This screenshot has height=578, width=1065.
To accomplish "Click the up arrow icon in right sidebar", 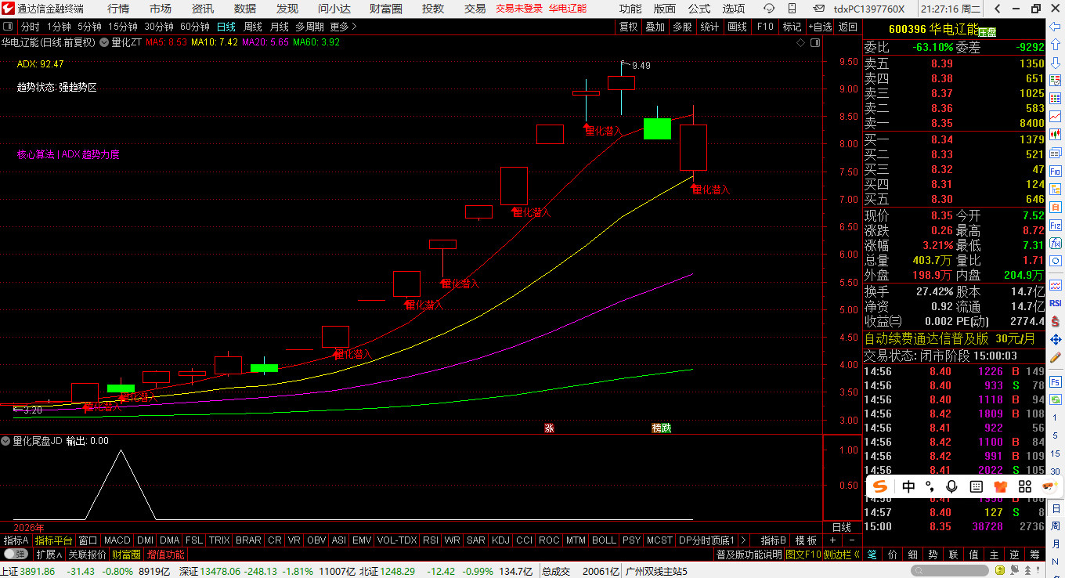I will (x=1056, y=45).
